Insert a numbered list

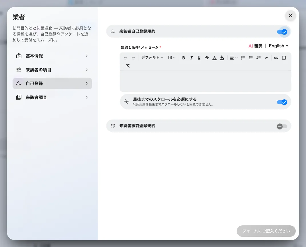click(x=243, y=58)
